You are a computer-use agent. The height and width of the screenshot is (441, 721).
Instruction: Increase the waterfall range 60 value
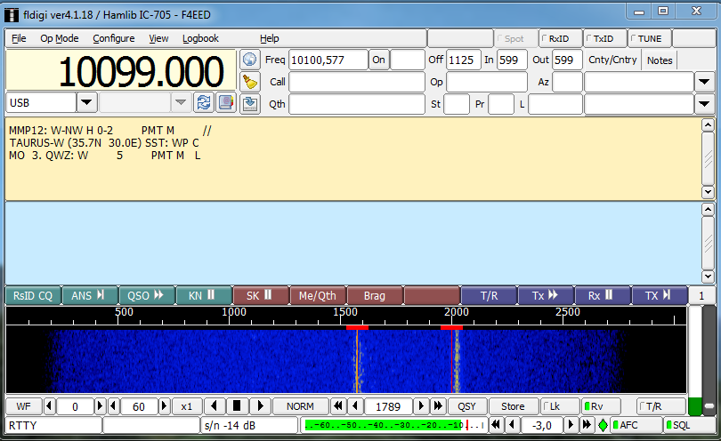coord(164,406)
